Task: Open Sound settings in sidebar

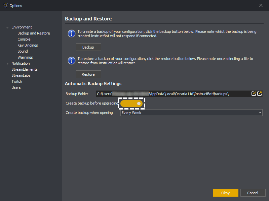Action: pos(23,51)
